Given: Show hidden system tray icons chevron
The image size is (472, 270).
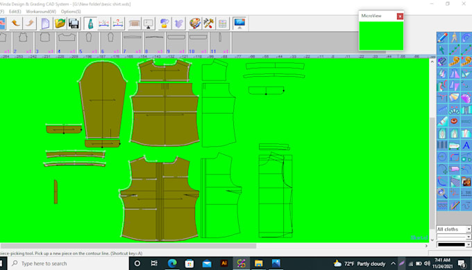Looking at the screenshot, I should (x=393, y=263).
